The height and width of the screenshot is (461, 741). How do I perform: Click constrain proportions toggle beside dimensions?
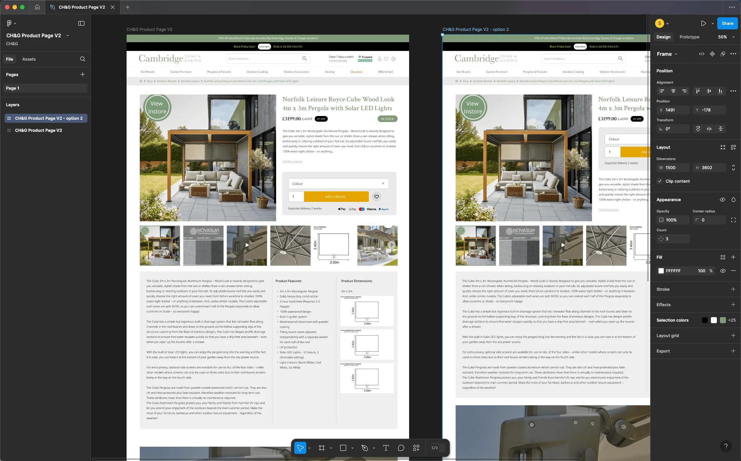733,168
